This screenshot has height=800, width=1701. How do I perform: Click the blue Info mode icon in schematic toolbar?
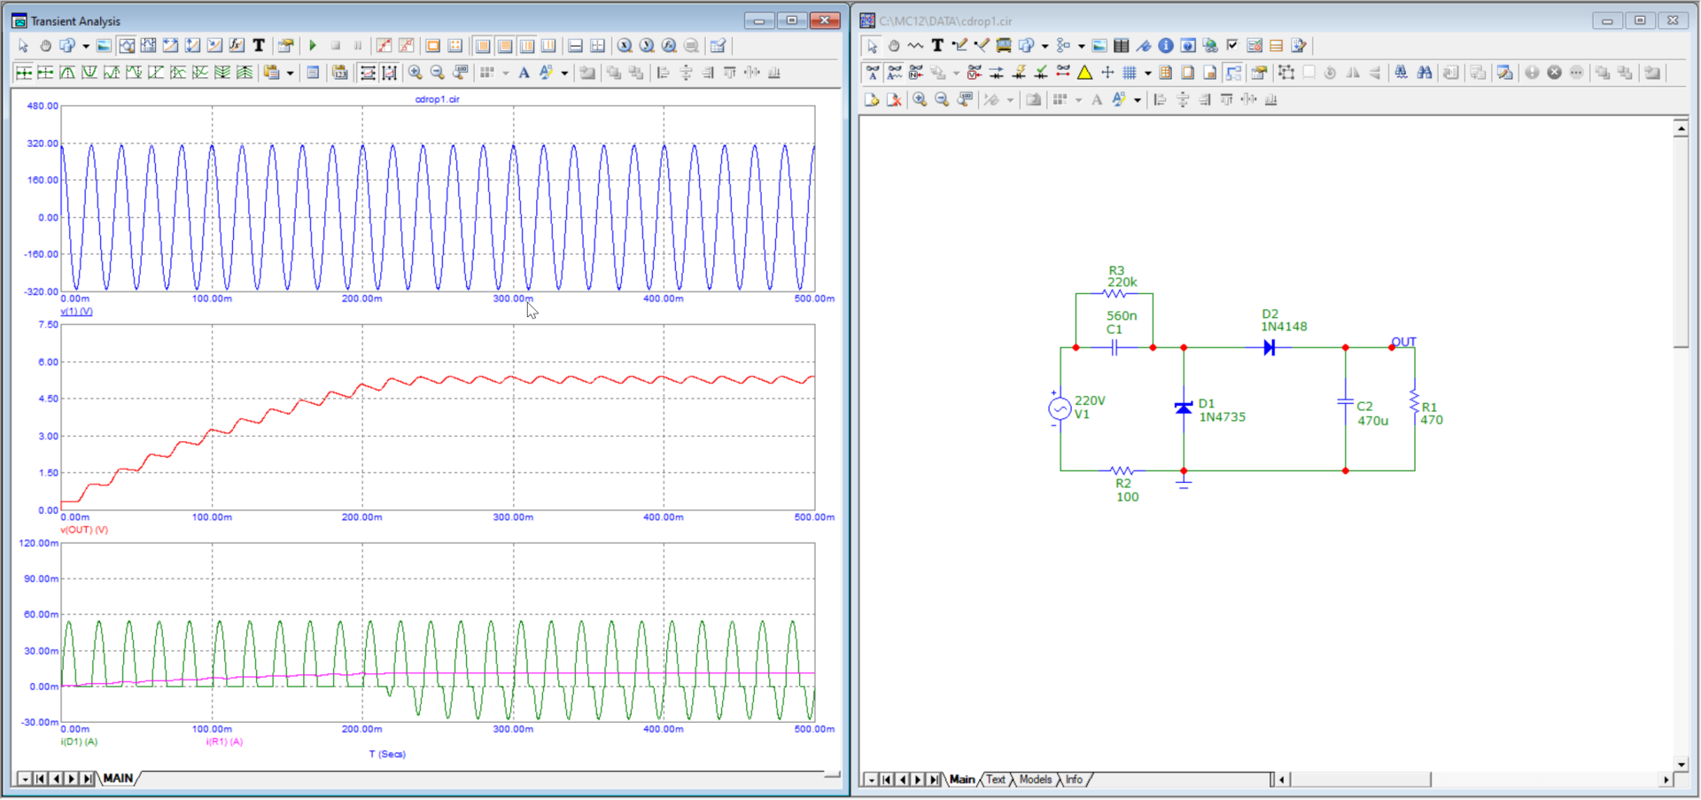1166,46
